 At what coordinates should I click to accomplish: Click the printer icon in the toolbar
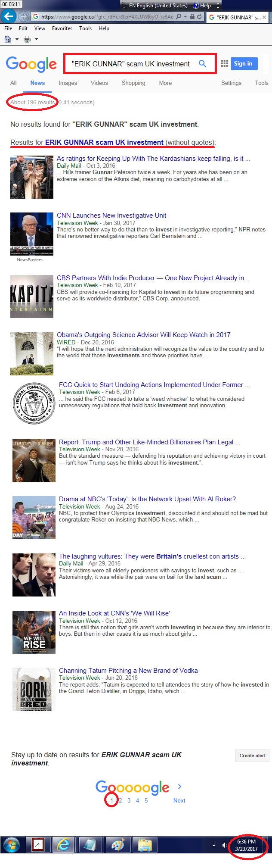click(27, 39)
